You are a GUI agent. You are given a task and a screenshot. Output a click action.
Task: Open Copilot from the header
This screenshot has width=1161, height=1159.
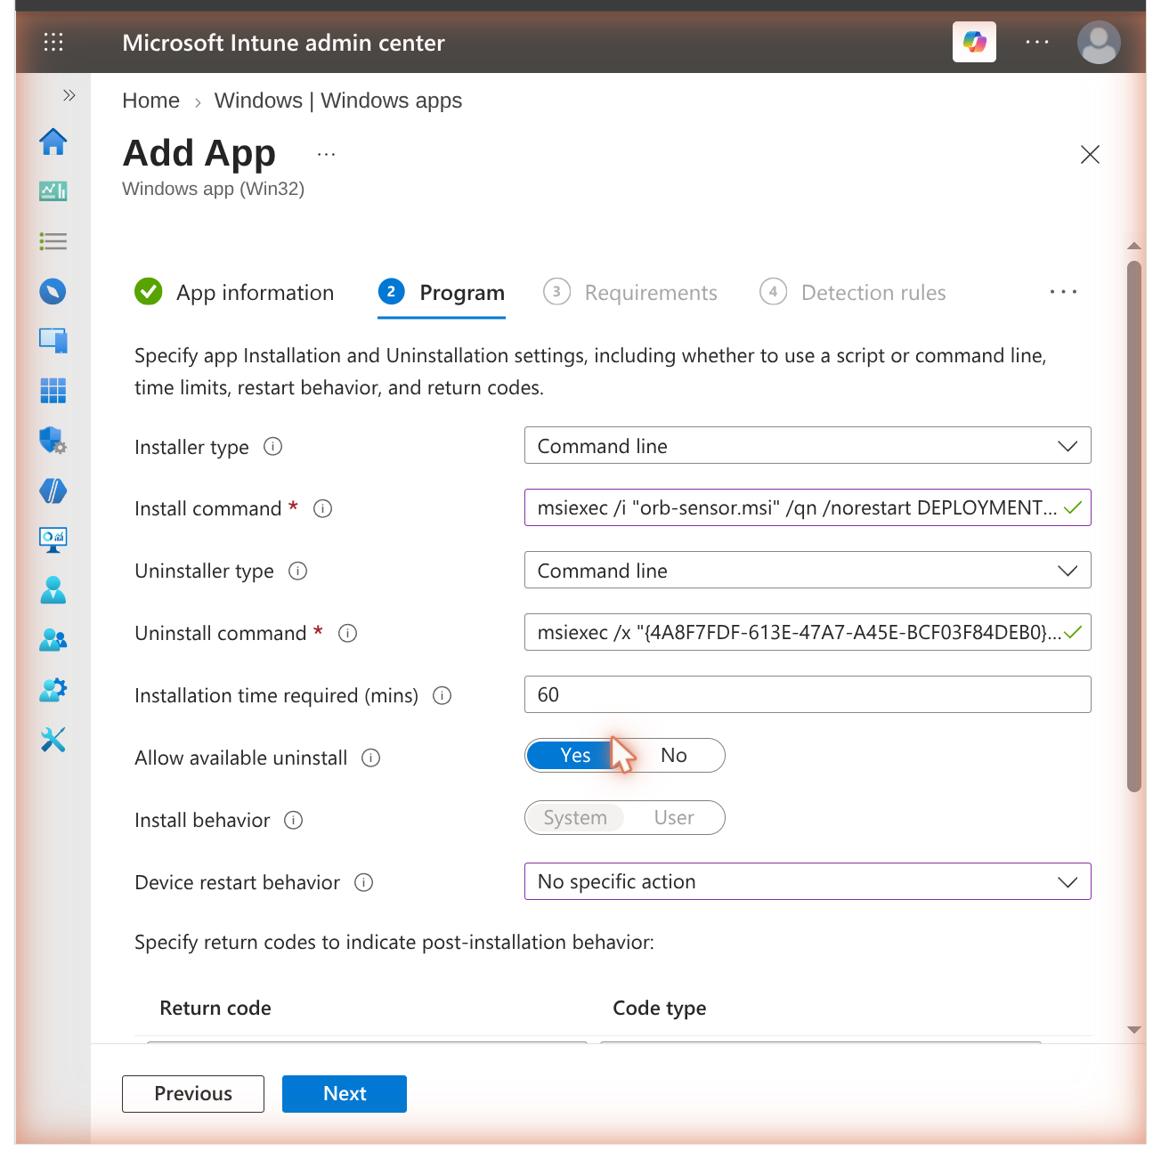pos(974,42)
